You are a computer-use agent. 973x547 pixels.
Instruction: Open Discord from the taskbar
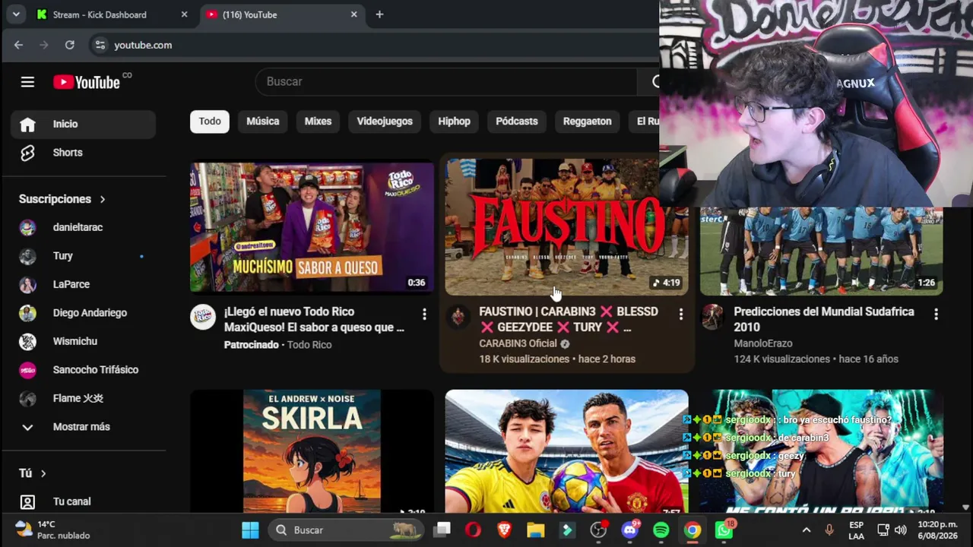pos(630,530)
